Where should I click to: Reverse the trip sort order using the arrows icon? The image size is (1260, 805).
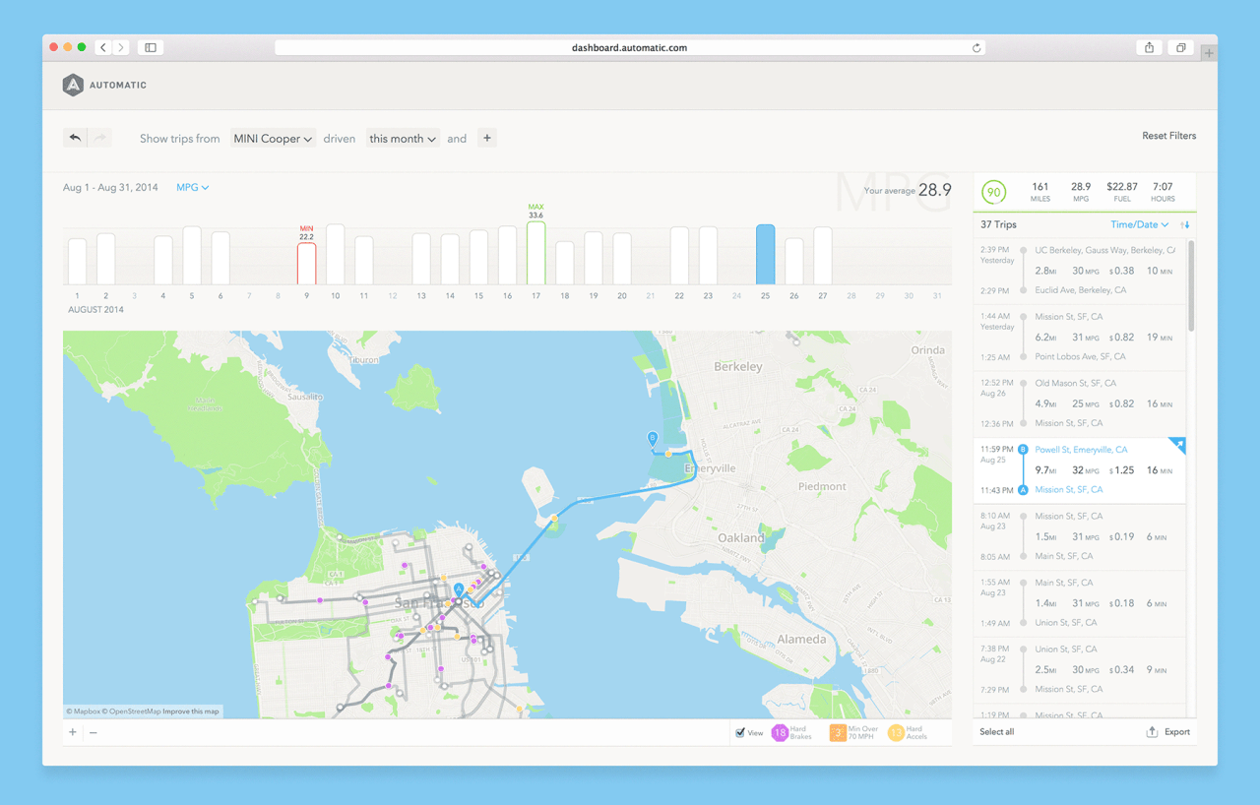click(1185, 225)
